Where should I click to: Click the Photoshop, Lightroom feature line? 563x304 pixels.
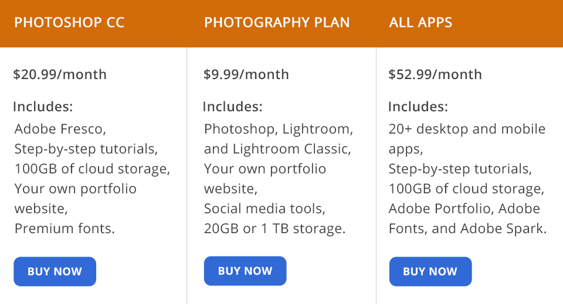point(279,129)
